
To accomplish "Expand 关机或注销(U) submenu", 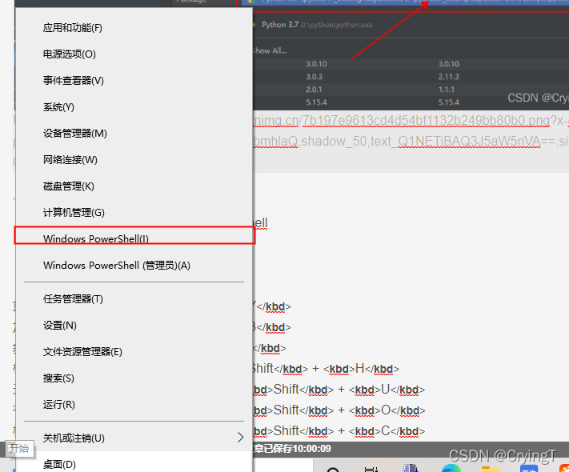I will point(134,438).
